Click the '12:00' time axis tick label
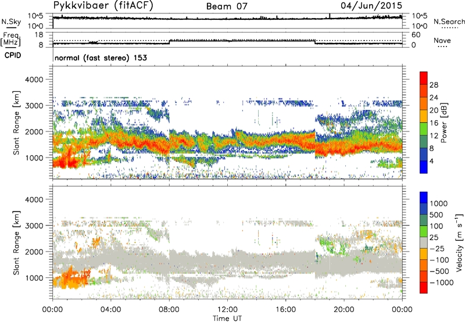 click(x=227, y=310)
